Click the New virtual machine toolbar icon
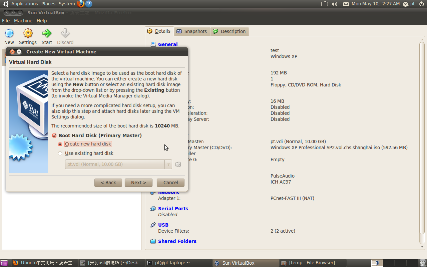The width and height of the screenshot is (427, 267). 9,33
